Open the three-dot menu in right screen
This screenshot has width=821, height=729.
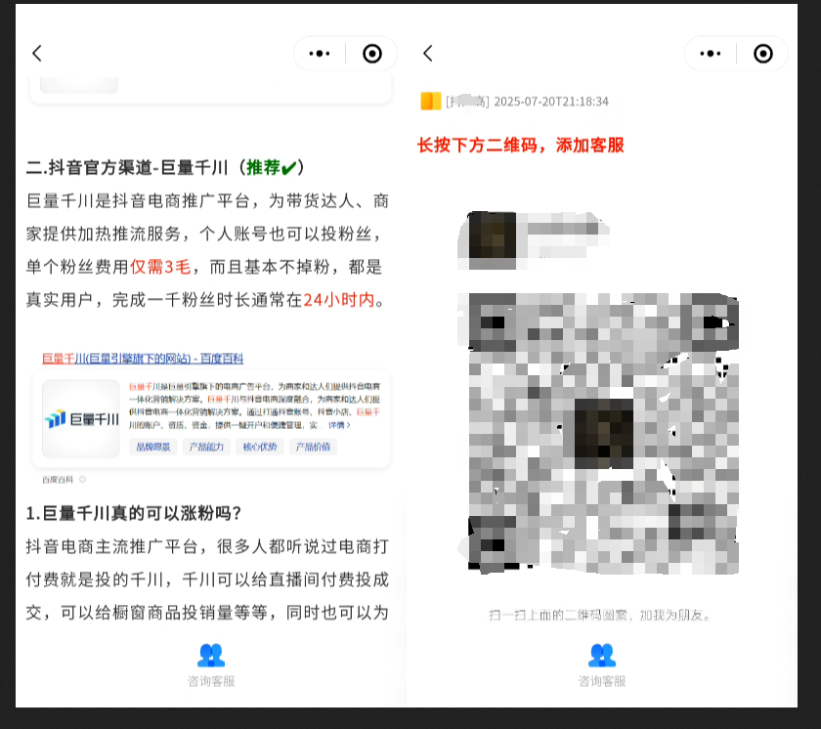[x=710, y=54]
